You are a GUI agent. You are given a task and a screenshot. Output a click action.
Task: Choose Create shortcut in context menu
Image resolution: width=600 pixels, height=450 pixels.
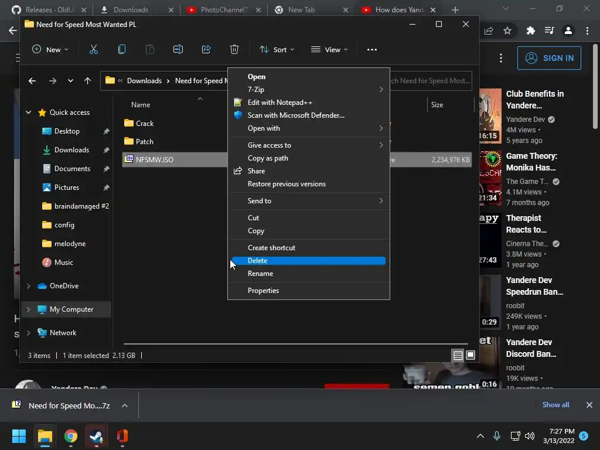click(309, 248)
